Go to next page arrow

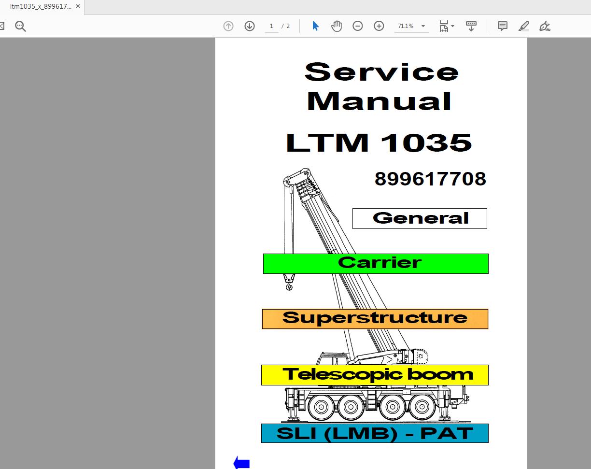[250, 26]
